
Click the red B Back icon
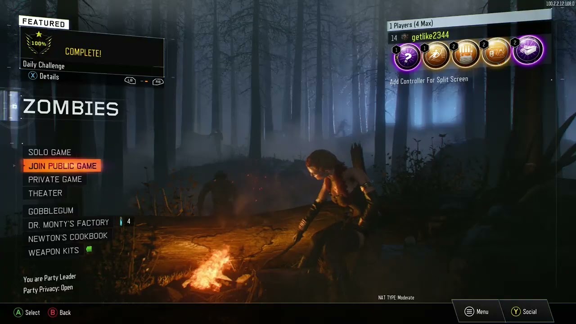53,312
